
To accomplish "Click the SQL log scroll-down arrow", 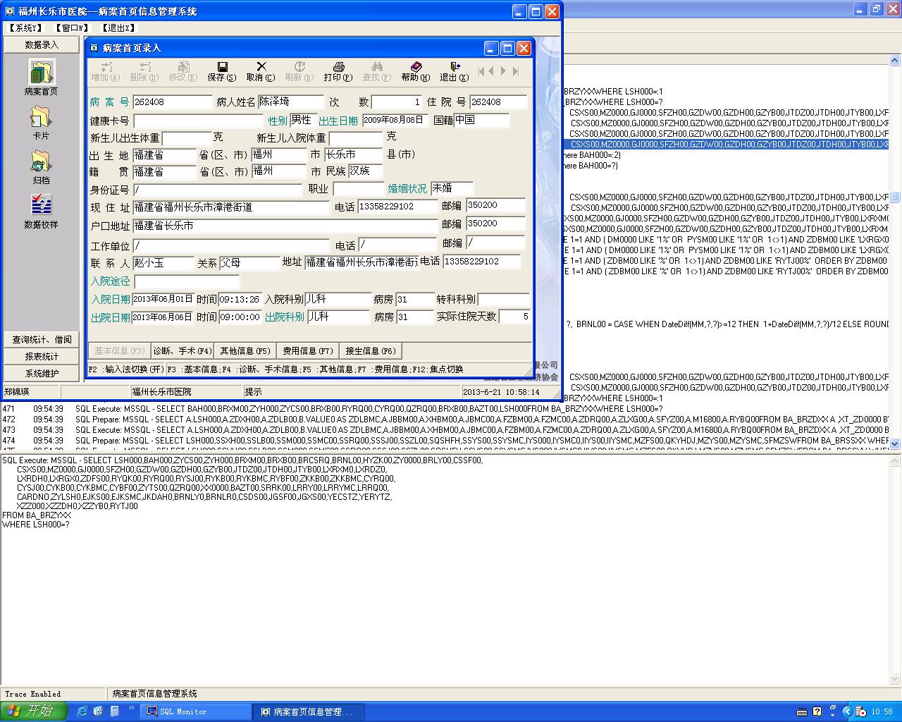I will pyautogui.click(x=894, y=443).
